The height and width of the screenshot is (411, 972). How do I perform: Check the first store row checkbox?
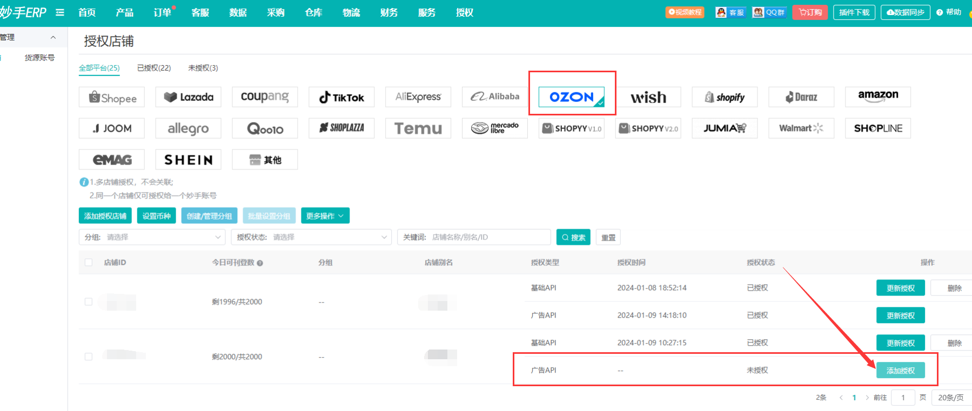tap(89, 302)
